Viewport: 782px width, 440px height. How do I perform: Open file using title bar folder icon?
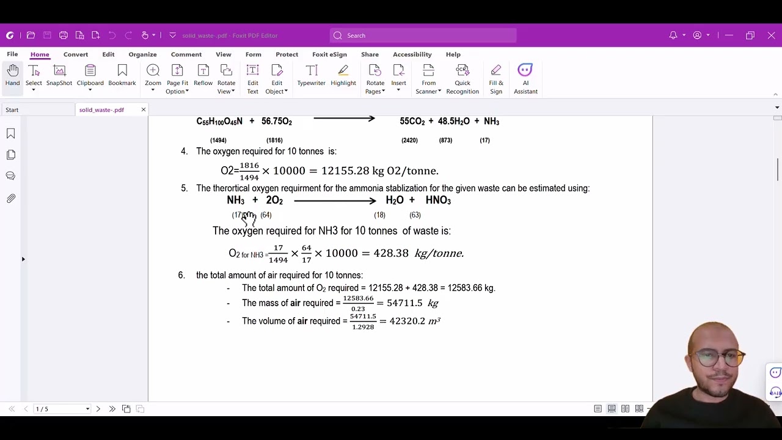coord(31,35)
